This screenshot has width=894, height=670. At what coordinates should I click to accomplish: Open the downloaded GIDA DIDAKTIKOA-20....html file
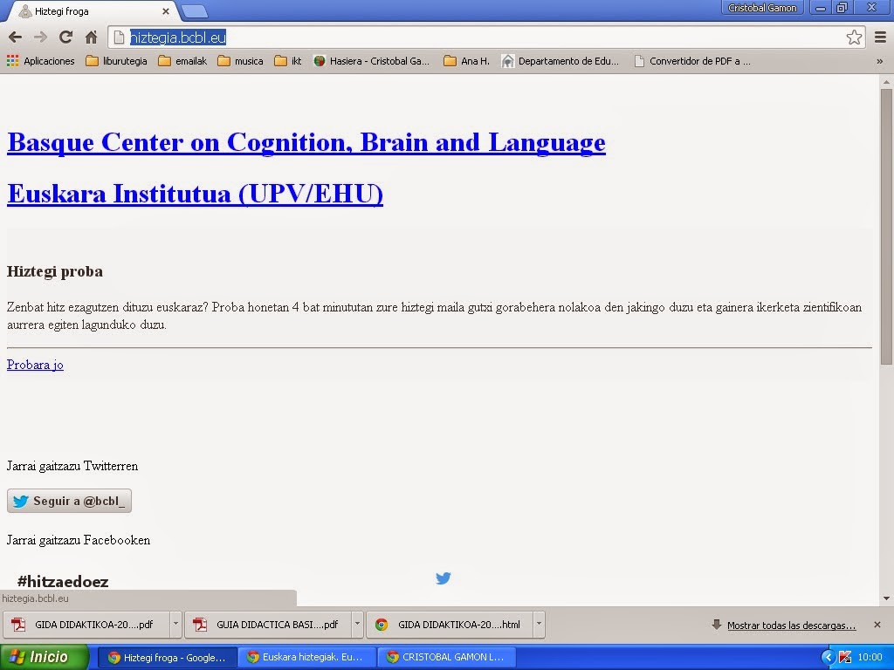[450, 625]
